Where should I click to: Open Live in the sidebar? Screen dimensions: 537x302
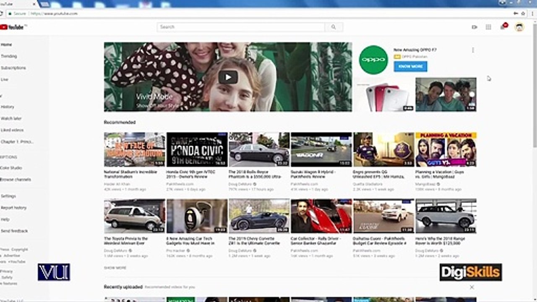coord(5,79)
